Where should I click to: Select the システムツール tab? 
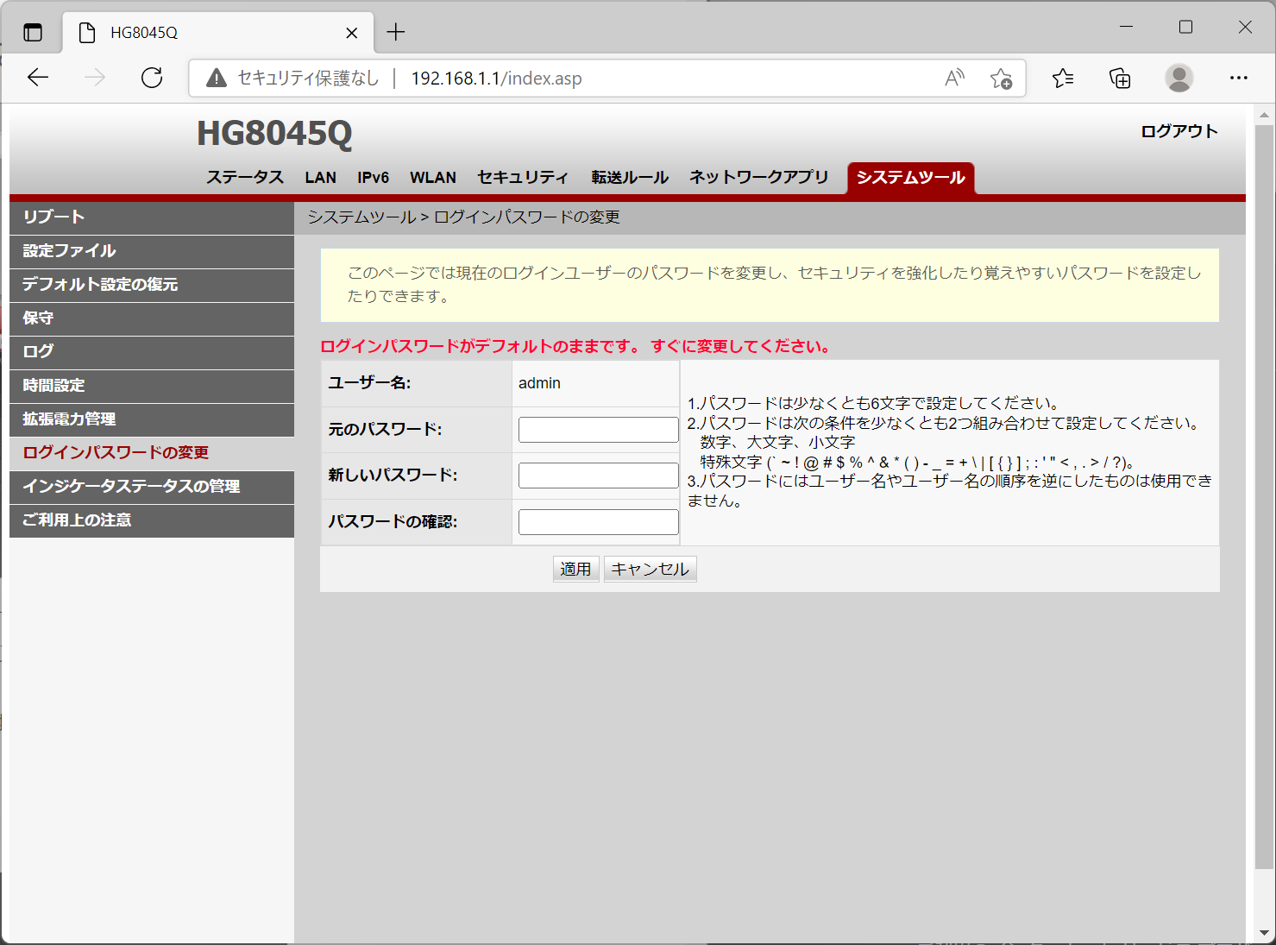910,177
